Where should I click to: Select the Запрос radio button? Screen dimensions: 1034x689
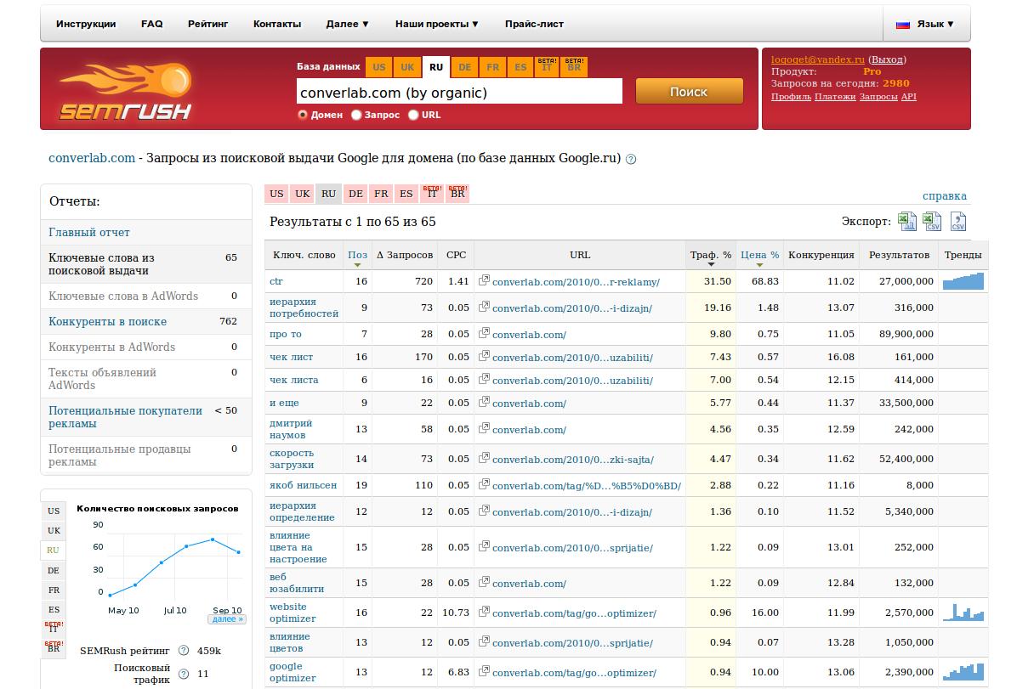356,115
